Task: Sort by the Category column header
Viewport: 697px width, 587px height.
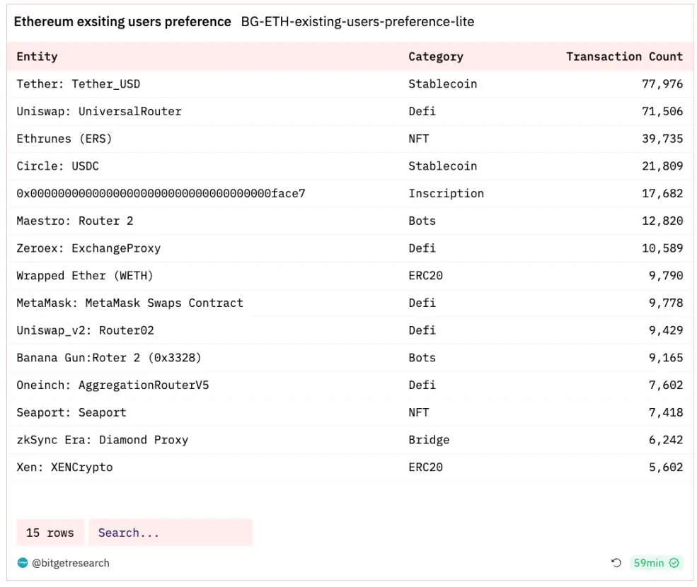Action: [x=435, y=57]
